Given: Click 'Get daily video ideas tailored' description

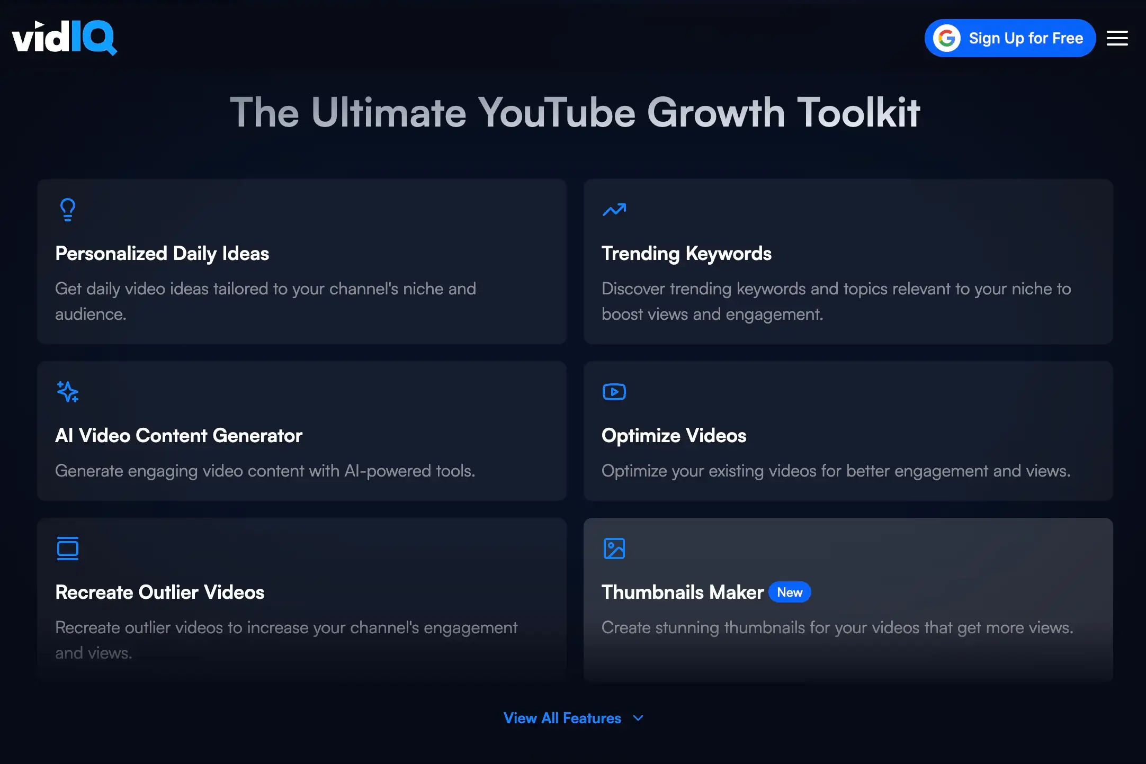Looking at the screenshot, I should (265, 301).
